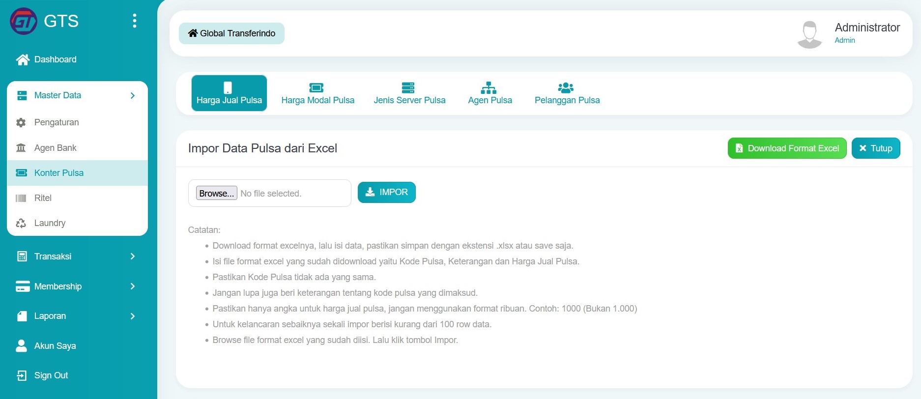Close the import panel with Tutup
This screenshot has height=399, width=921.
coord(876,148)
